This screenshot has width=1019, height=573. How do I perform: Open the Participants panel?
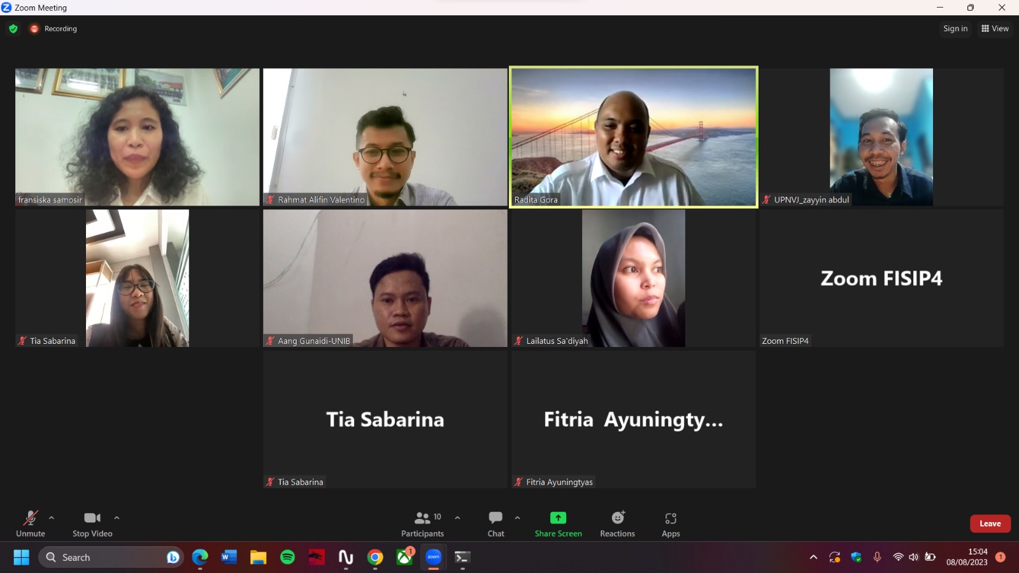point(422,524)
